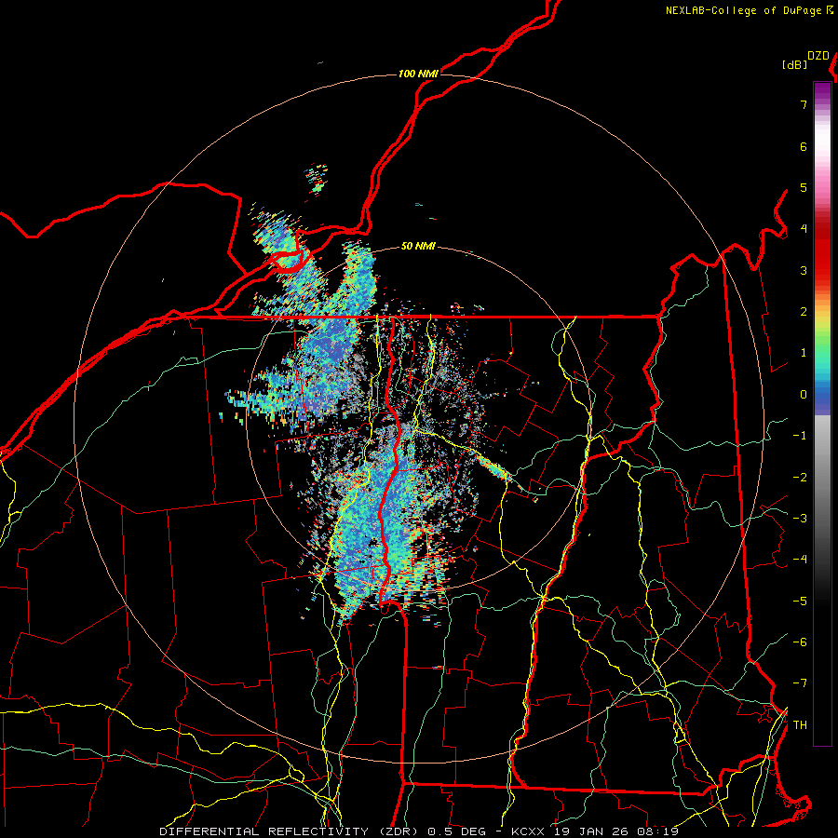Click the 1 dB tick label on scale
Image resolution: width=838 pixels, height=838 pixels.
coord(804,353)
